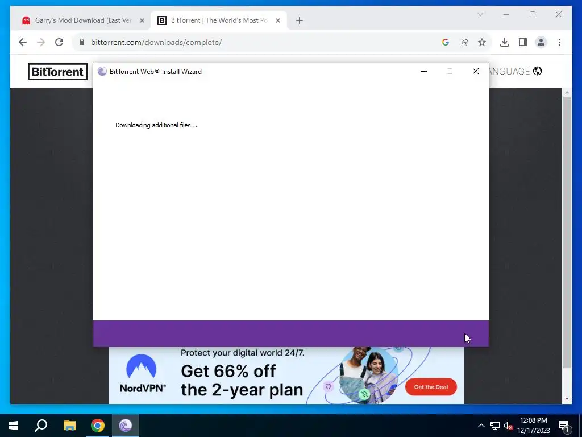
Task: Open muted volume tray icon
Action: (x=509, y=426)
